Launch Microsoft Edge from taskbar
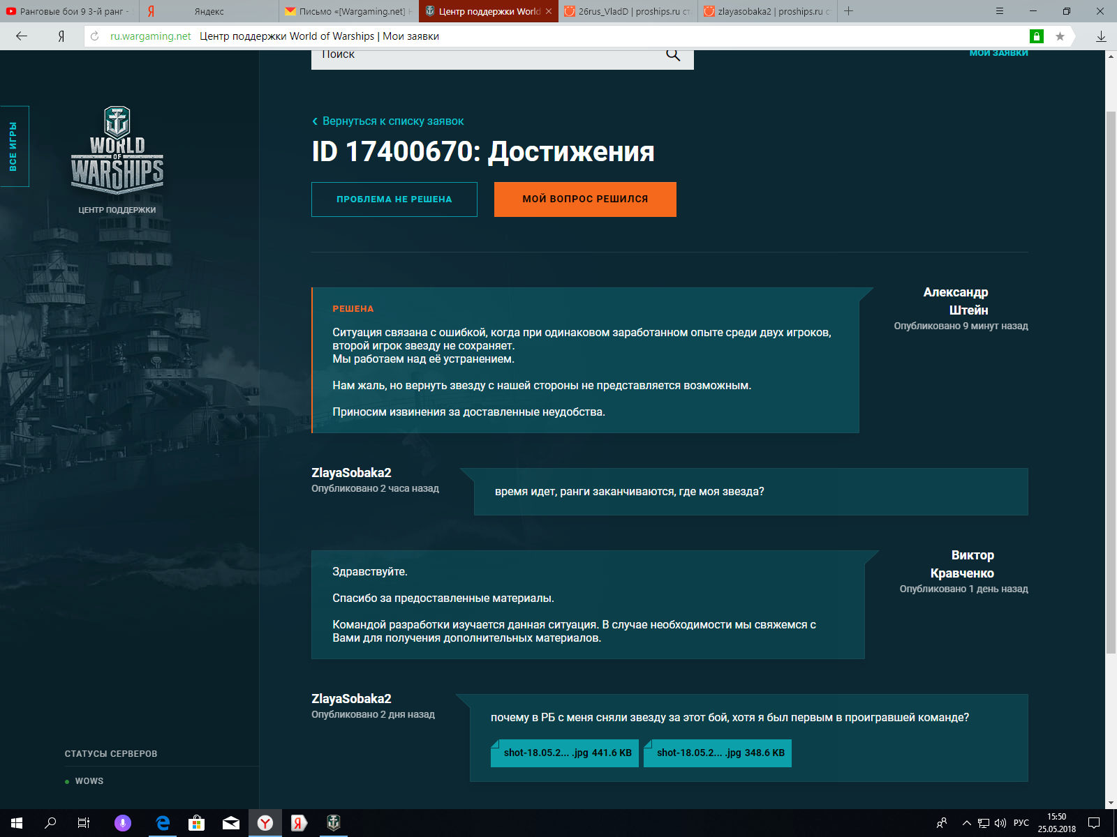This screenshot has width=1117, height=837. 163,823
